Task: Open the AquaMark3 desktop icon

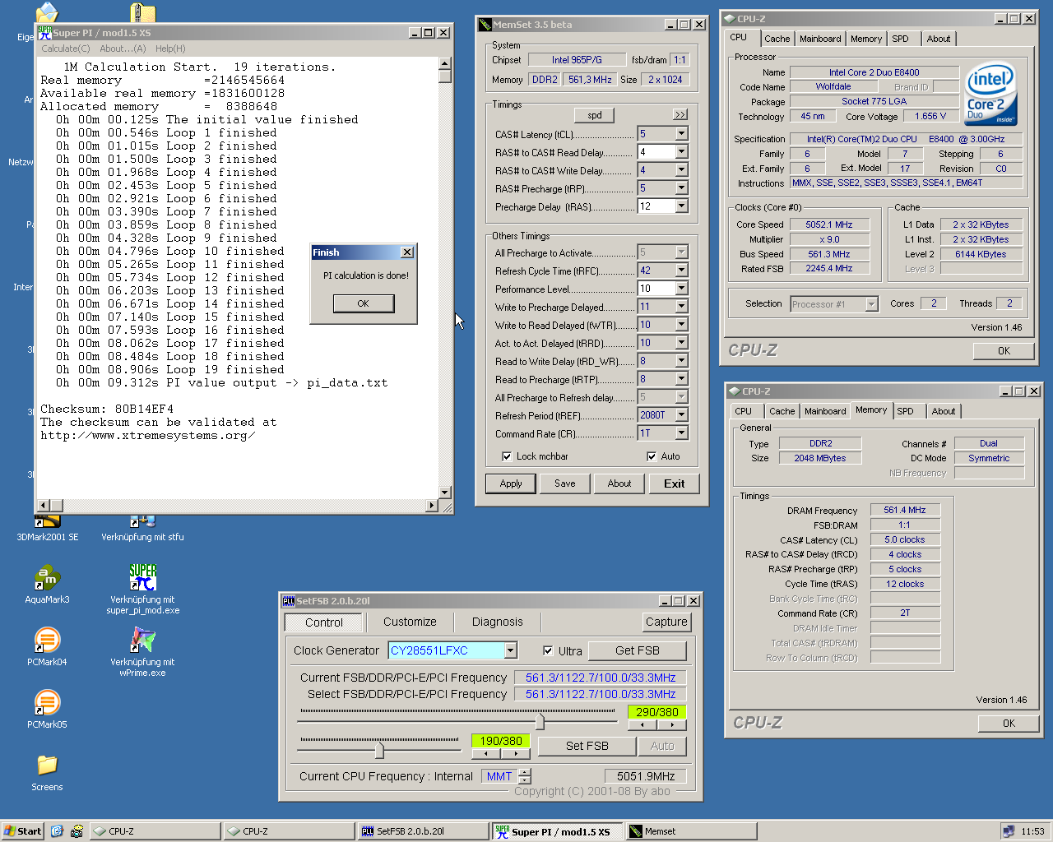Action: click(47, 578)
